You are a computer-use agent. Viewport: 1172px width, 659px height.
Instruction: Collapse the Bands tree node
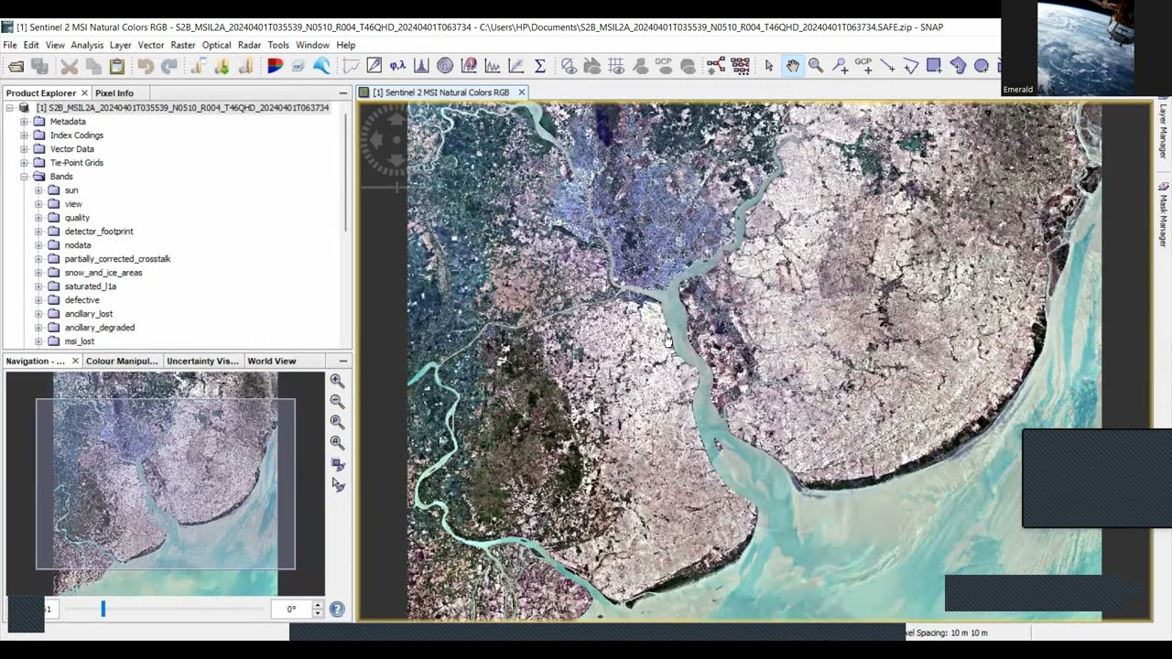[x=25, y=177]
